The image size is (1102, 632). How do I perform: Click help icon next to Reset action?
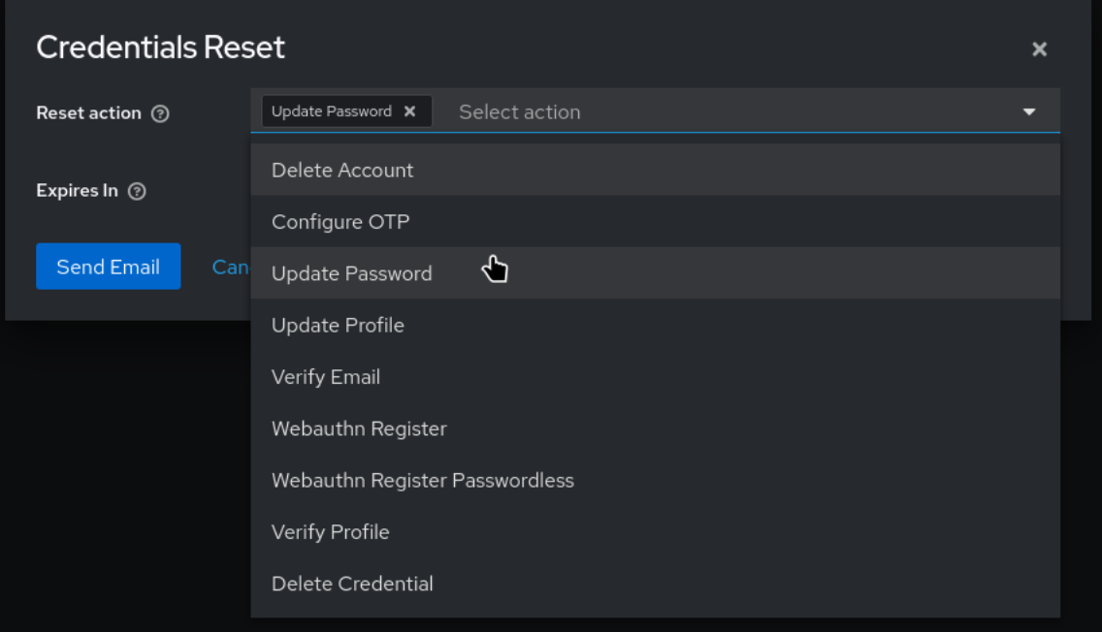pos(161,113)
